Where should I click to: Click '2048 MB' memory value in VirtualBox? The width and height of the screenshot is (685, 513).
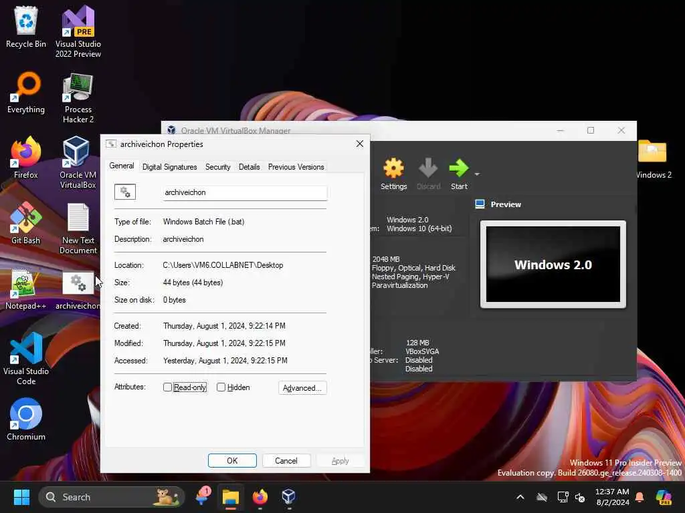coord(386,259)
